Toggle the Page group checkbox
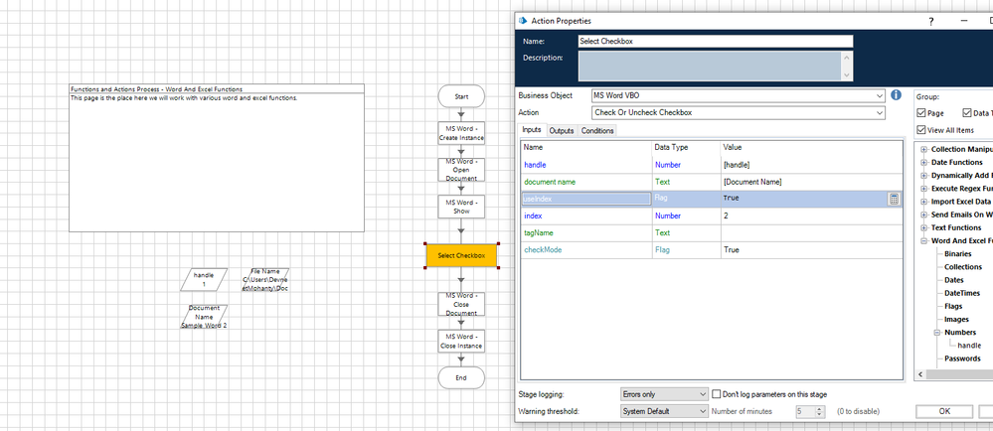Image resolution: width=993 pixels, height=431 pixels. (920, 113)
